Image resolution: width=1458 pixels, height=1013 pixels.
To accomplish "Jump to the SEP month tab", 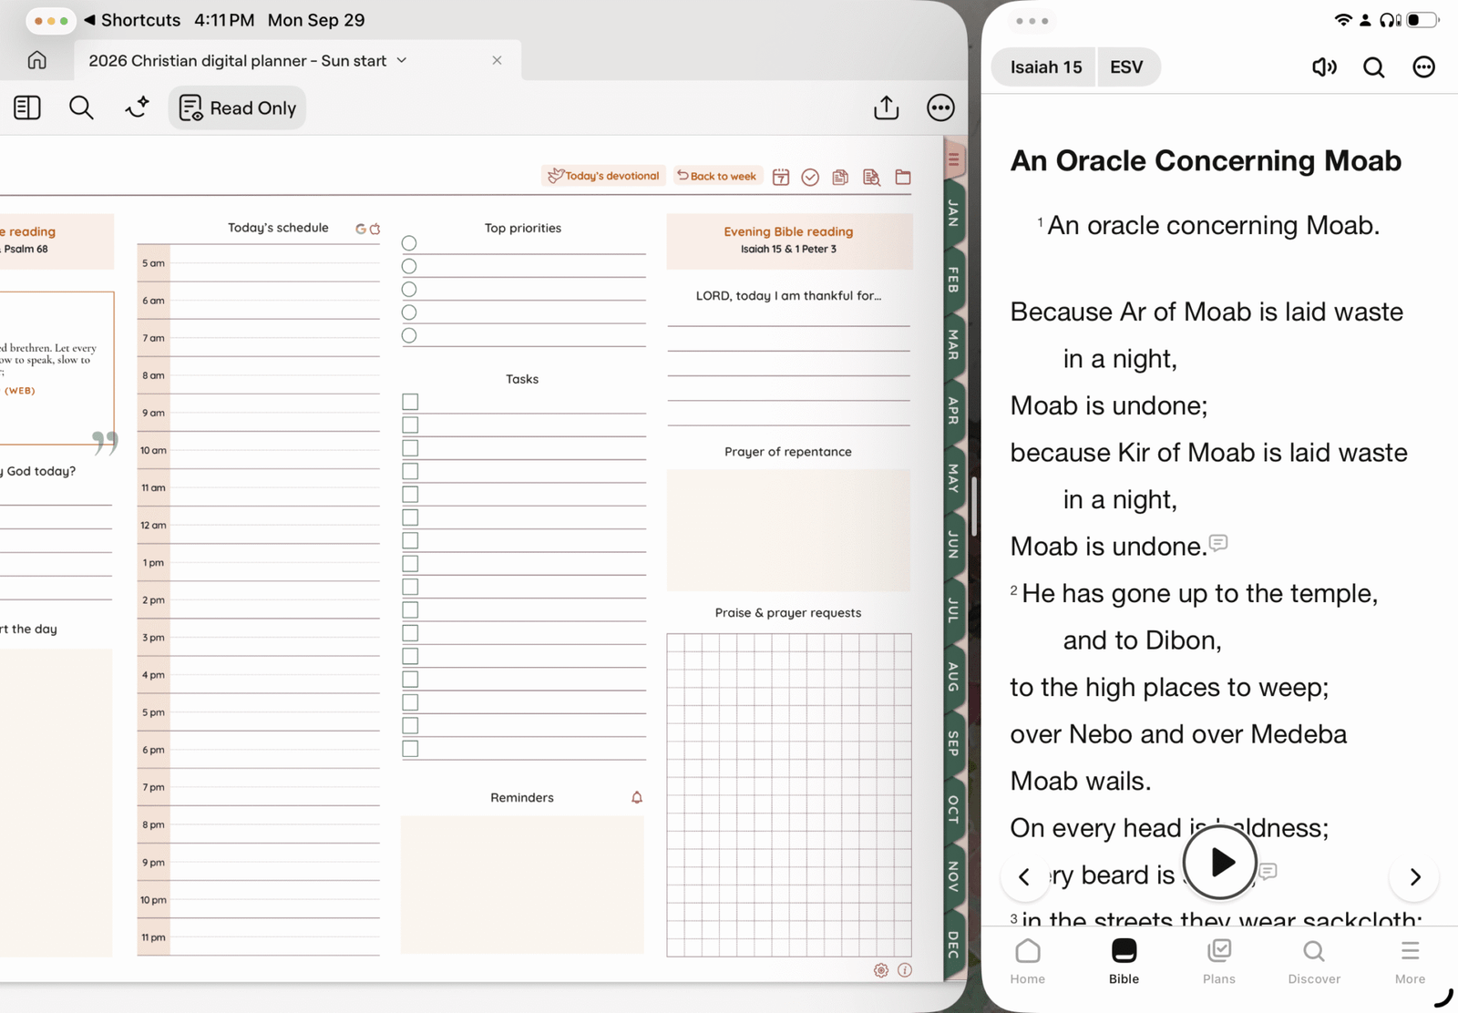I will (x=953, y=742).
